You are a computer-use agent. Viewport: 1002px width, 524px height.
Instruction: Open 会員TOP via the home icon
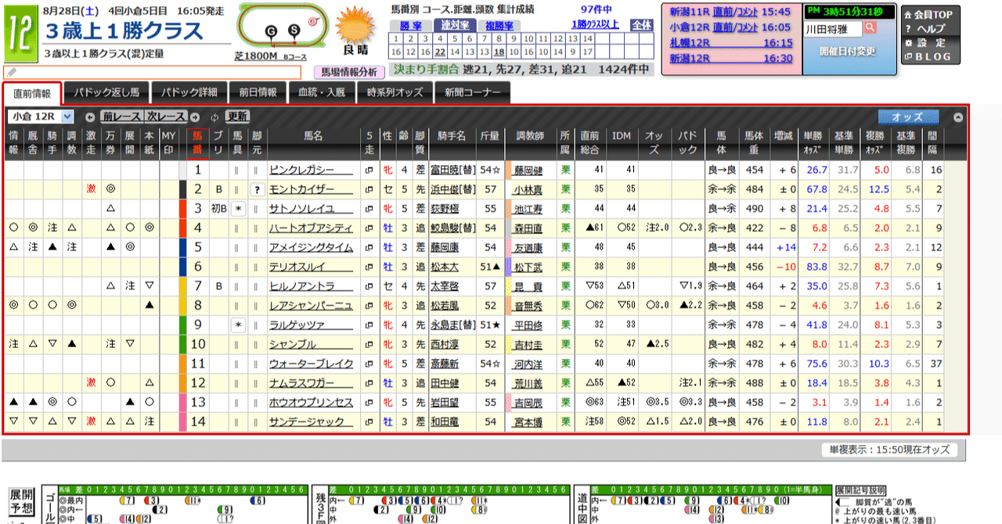click(x=928, y=14)
